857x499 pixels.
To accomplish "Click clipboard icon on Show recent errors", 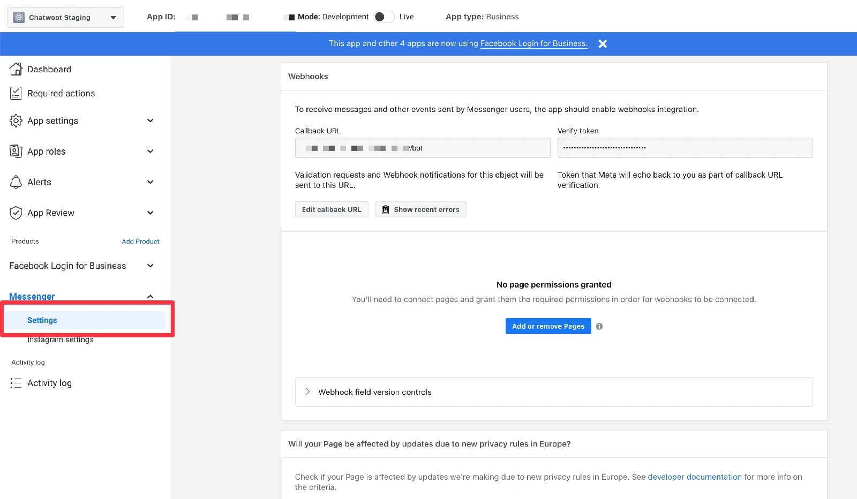I will 386,209.
